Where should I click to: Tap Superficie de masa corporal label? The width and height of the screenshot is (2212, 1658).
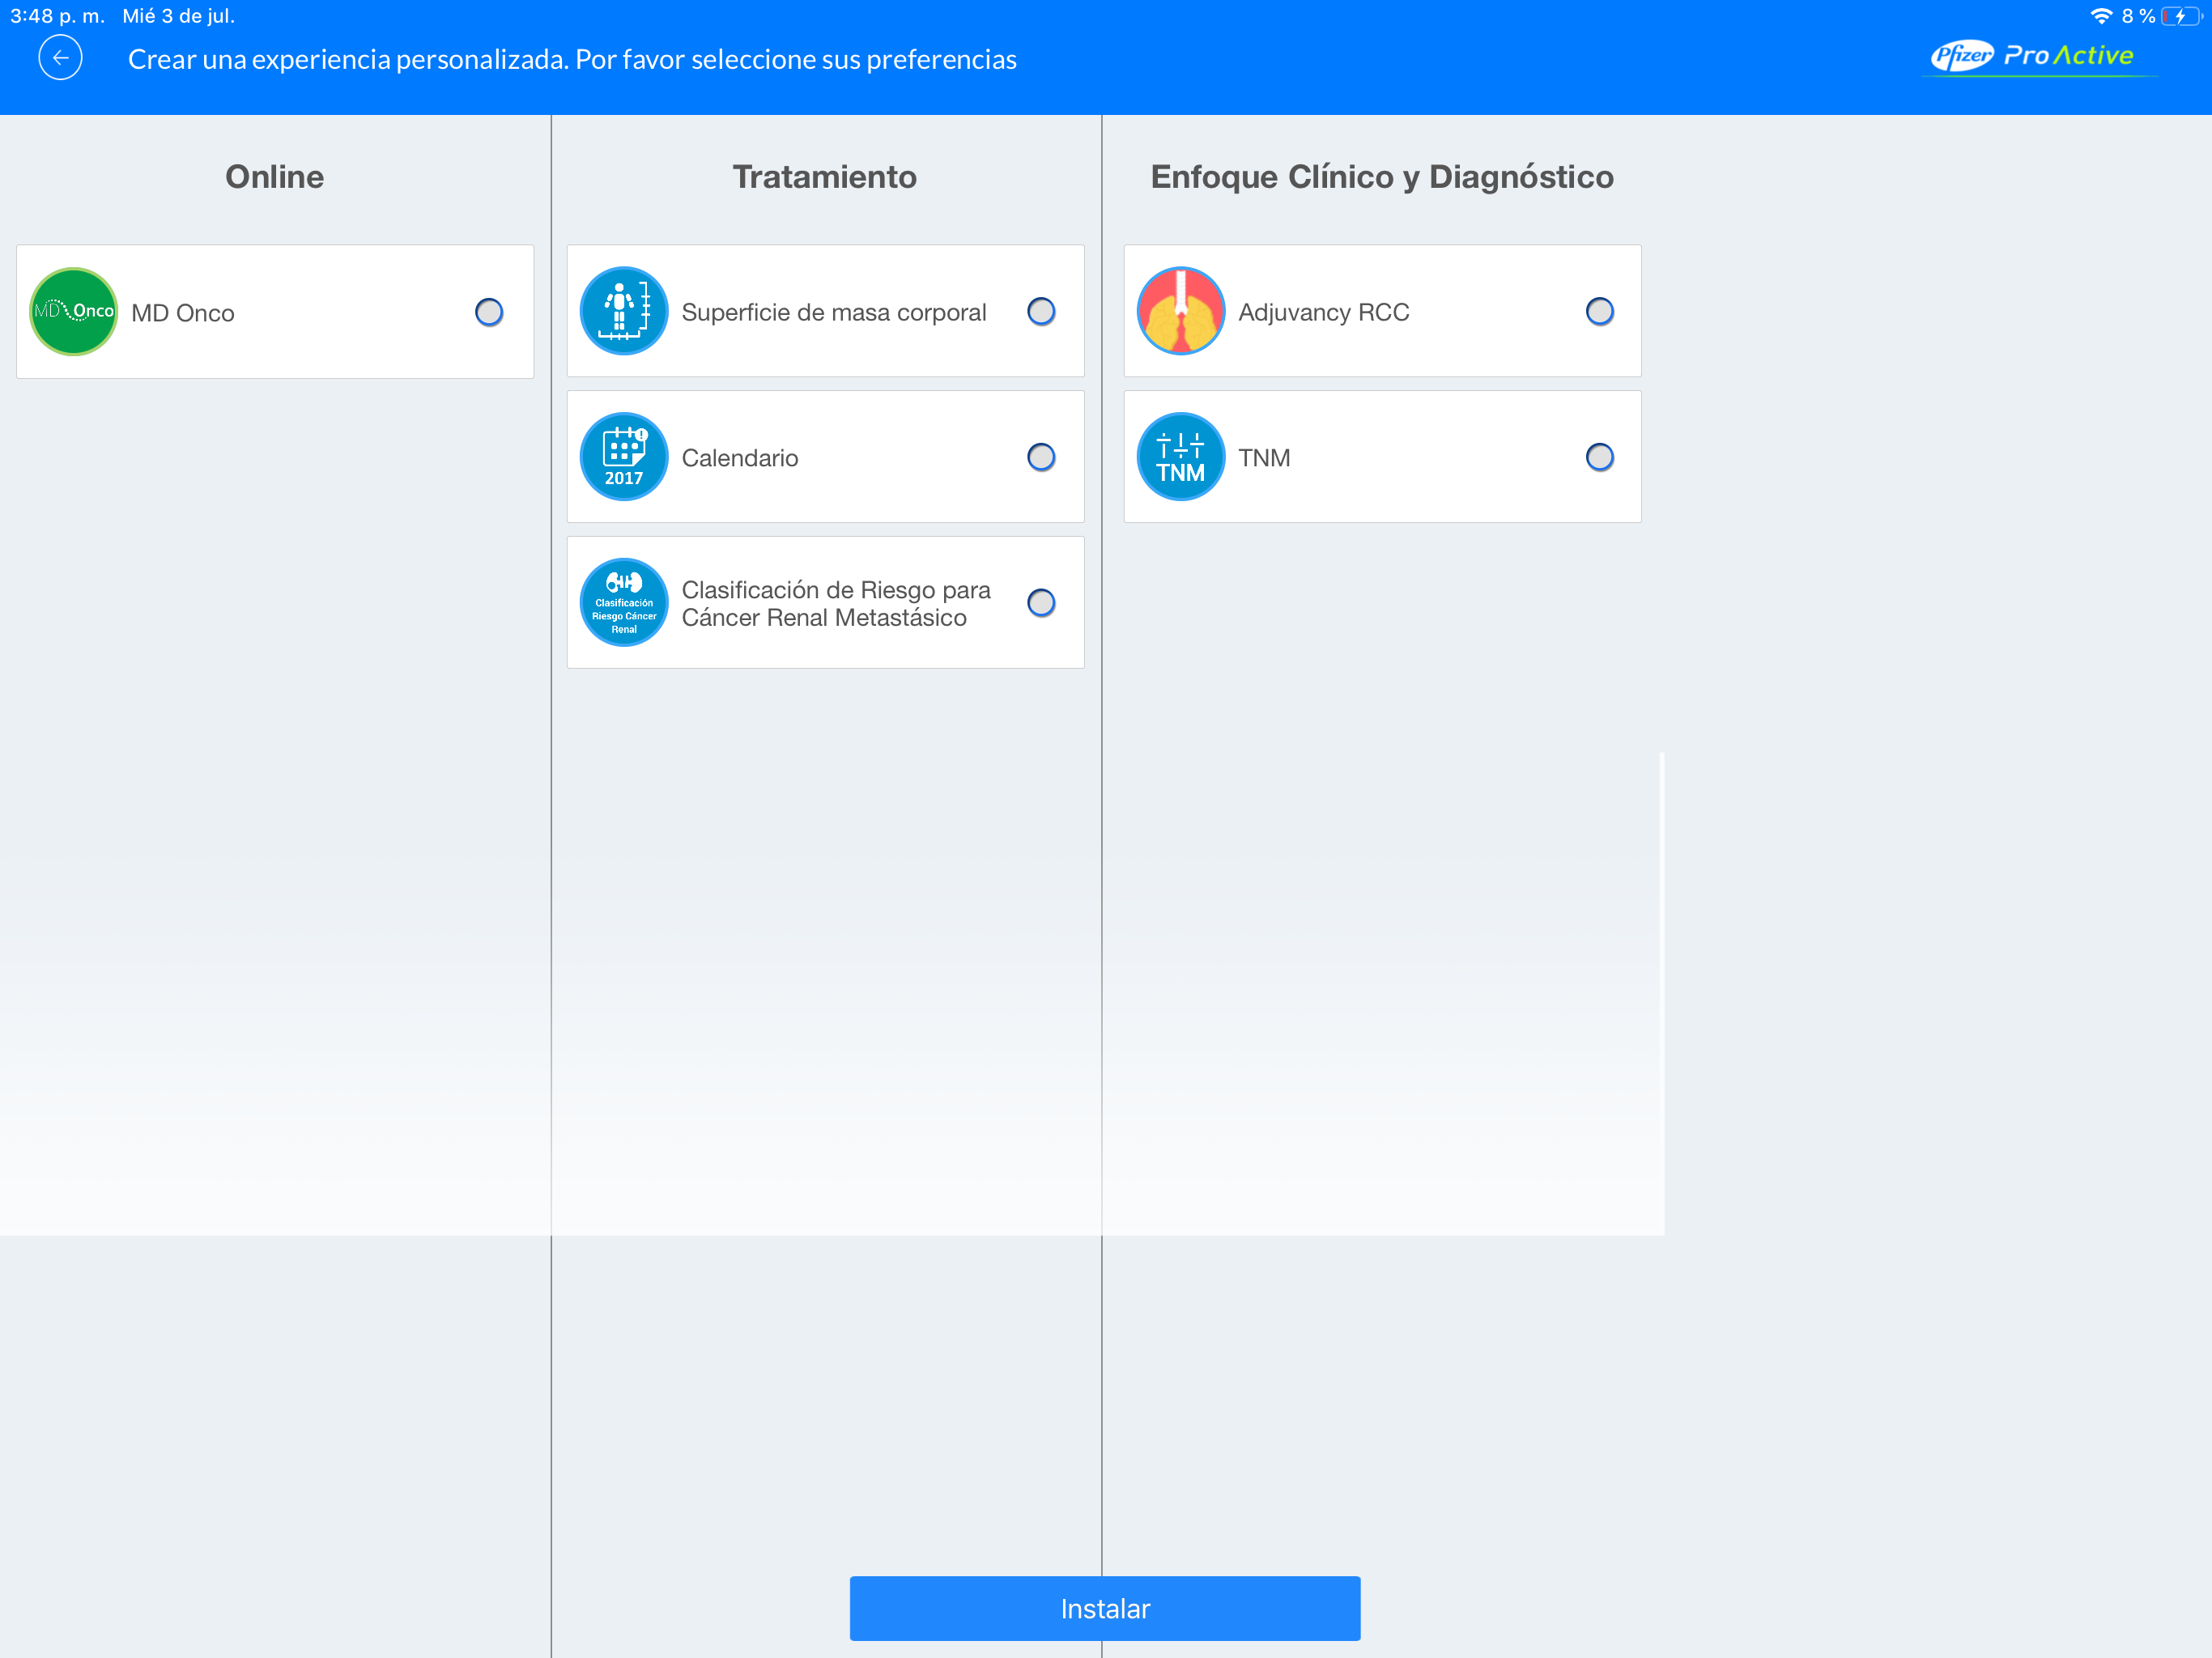click(834, 312)
